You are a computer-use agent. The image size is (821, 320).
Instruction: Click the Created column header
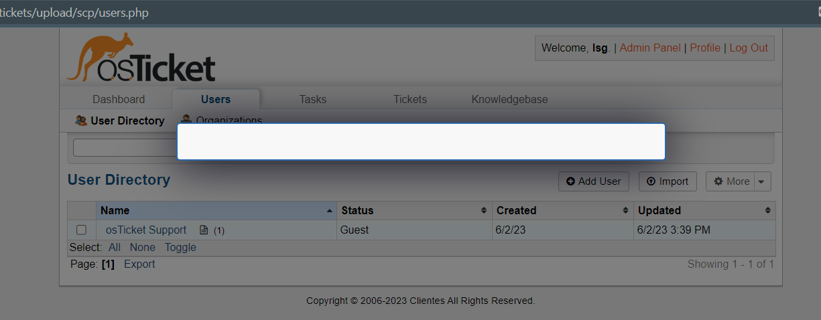pyautogui.click(x=563, y=211)
